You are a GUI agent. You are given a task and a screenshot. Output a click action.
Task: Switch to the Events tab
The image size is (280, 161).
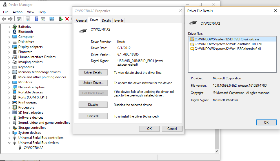pyautogui.click(x=119, y=20)
